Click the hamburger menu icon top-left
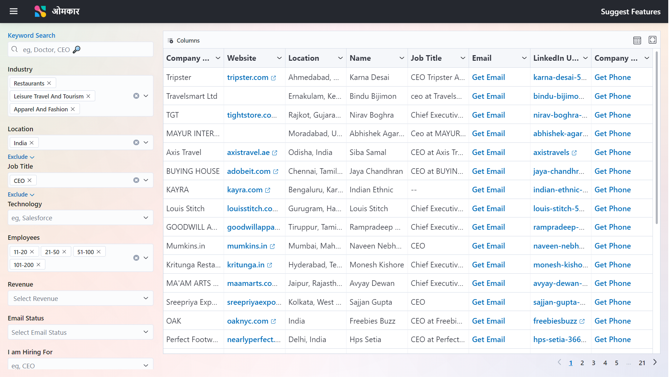This screenshot has height=377, width=670. (13, 12)
